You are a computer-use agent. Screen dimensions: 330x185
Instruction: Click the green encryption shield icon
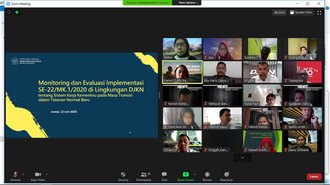click(x=17, y=12)
